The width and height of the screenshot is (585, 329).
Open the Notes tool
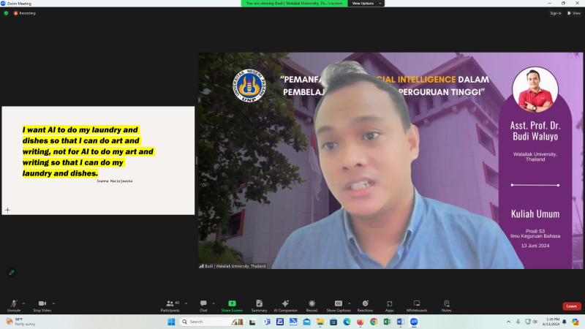pos(446,306)
